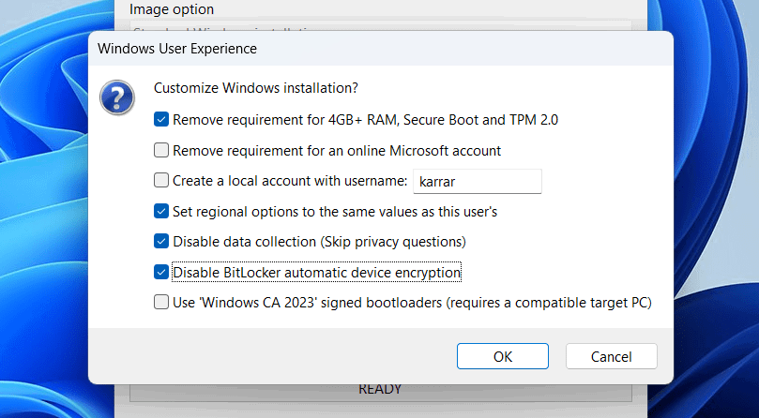Click the READY status bar

pyautogui.click(x=379, y=389)
